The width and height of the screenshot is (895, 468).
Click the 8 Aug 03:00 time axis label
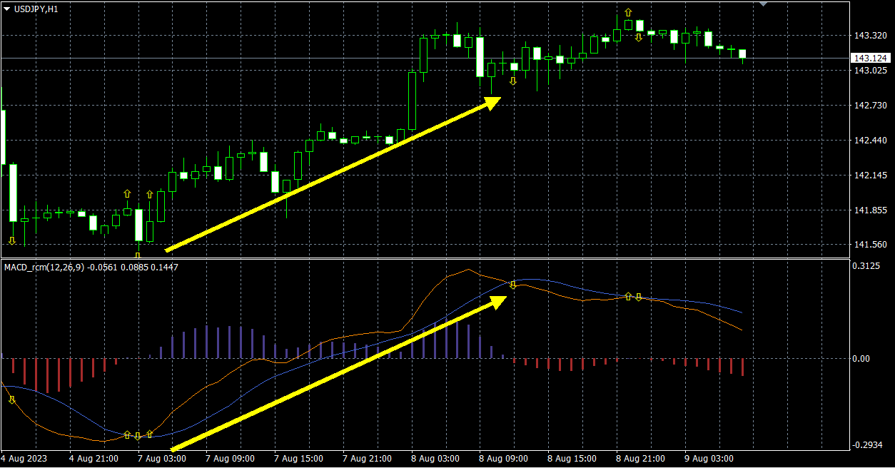(x=436, y=459)
